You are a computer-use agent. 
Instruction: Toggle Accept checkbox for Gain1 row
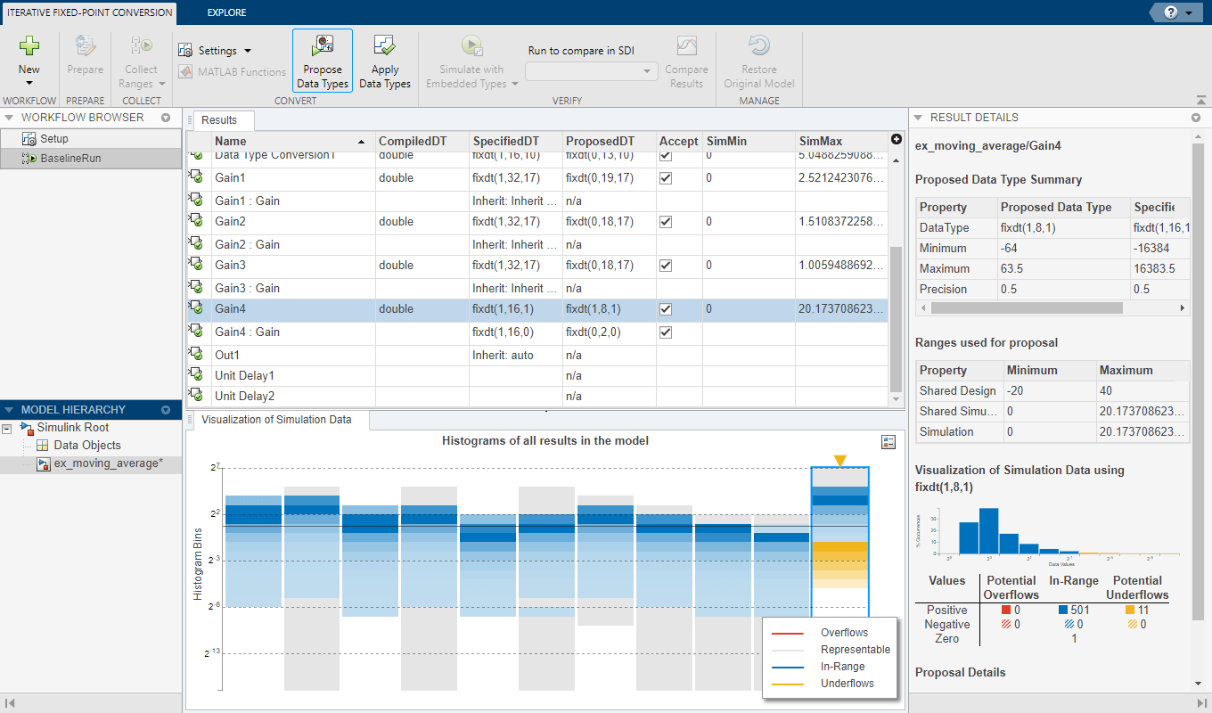point(666,178)
